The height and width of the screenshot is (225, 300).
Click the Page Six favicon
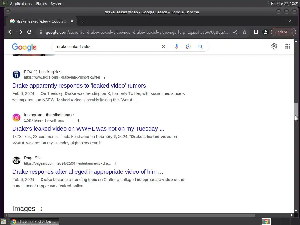pos(16,161)
